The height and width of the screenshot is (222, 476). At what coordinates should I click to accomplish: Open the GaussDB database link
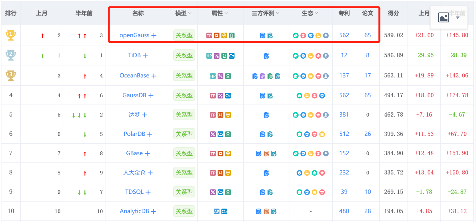coord(134,95)
